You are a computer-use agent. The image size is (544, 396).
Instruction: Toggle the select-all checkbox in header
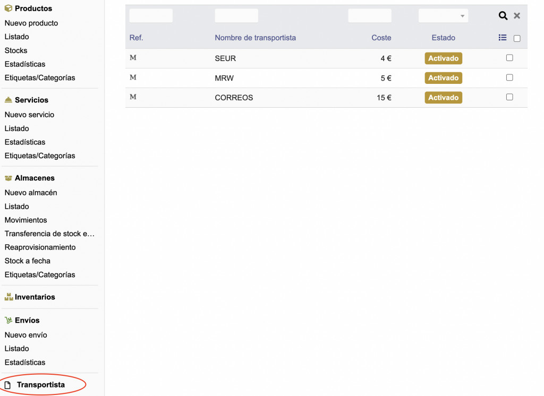[517, 38]
